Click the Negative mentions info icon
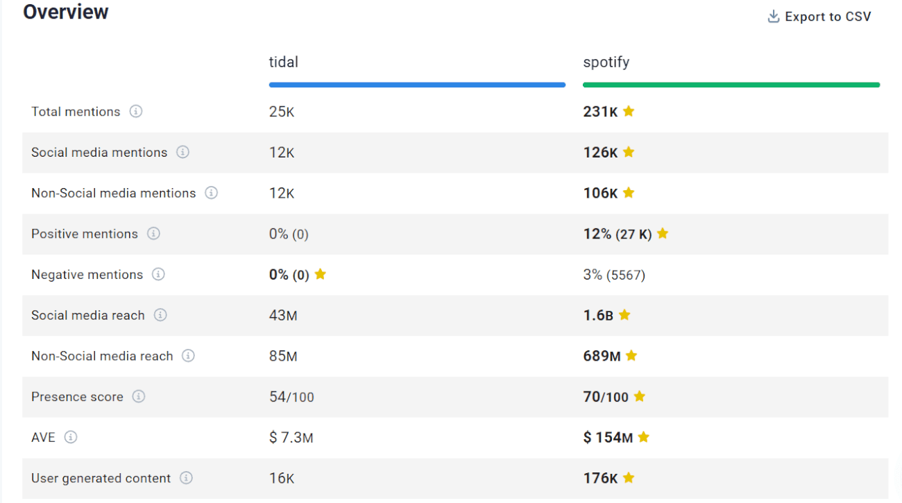 click(x=159, y=275)
